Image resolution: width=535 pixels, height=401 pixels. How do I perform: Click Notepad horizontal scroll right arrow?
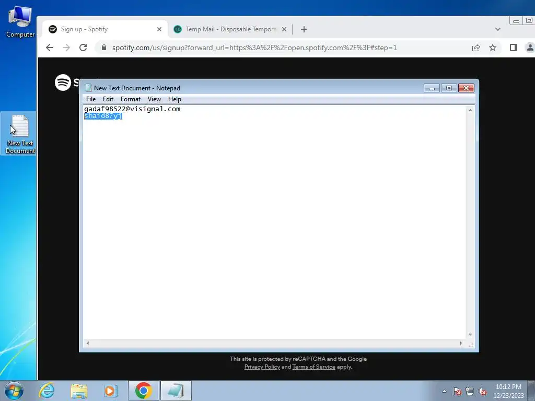461,343
